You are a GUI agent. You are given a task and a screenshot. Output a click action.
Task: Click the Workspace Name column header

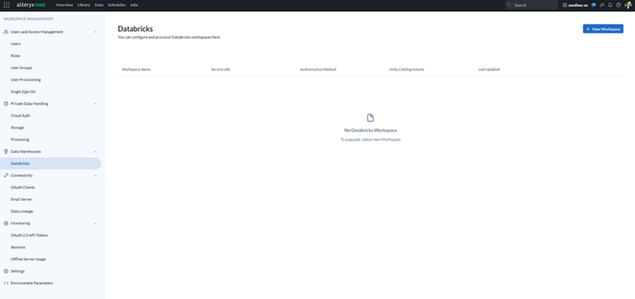point(136,69)
